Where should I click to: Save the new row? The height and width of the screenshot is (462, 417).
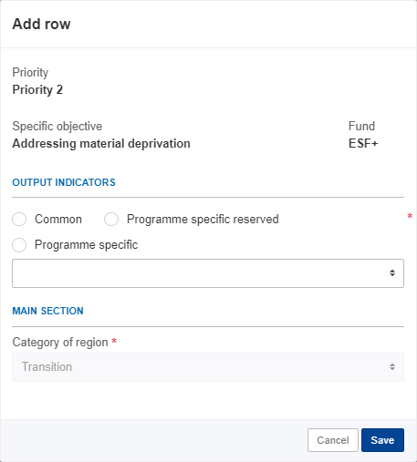click(x=382, y=440)
